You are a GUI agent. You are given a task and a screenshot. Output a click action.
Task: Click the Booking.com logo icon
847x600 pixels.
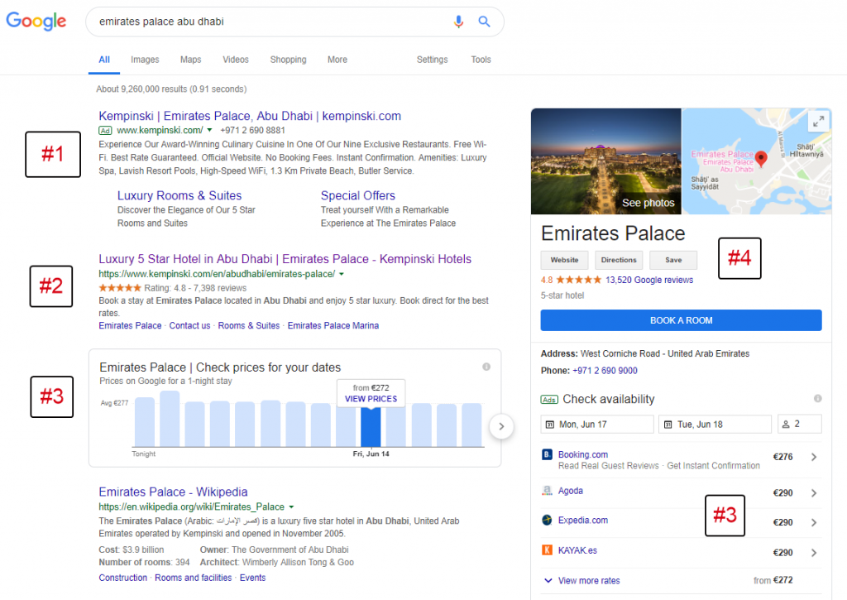[547, 454]
